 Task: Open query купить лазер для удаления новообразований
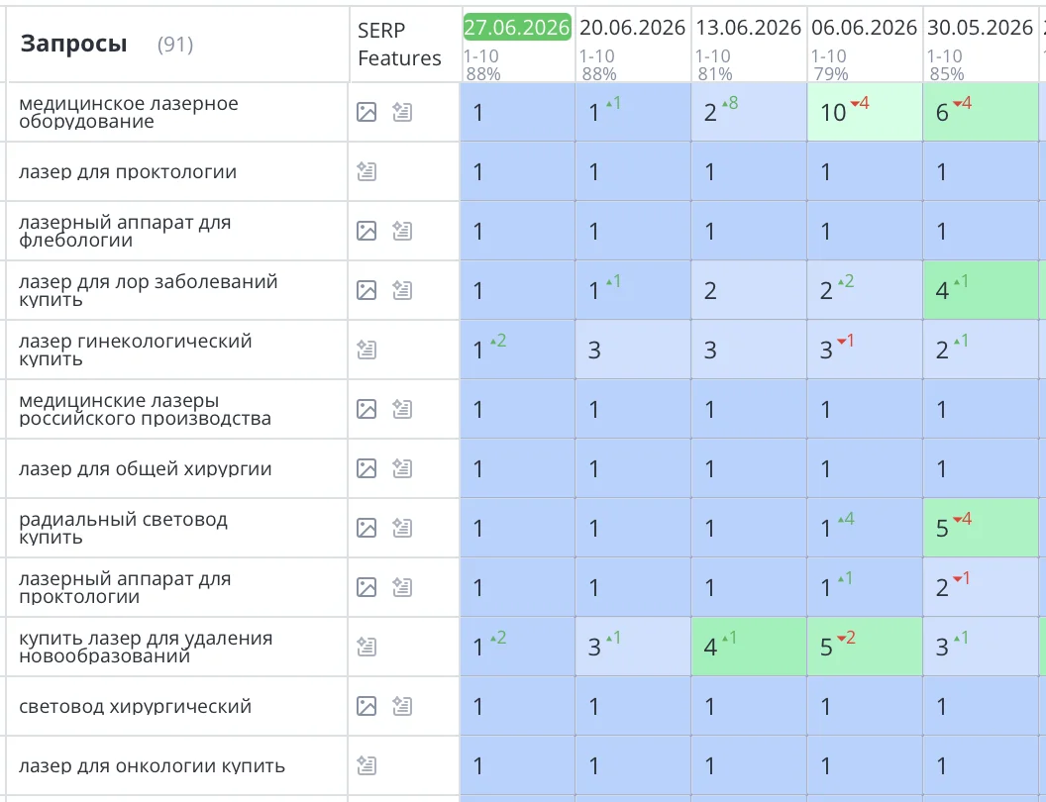146,647
